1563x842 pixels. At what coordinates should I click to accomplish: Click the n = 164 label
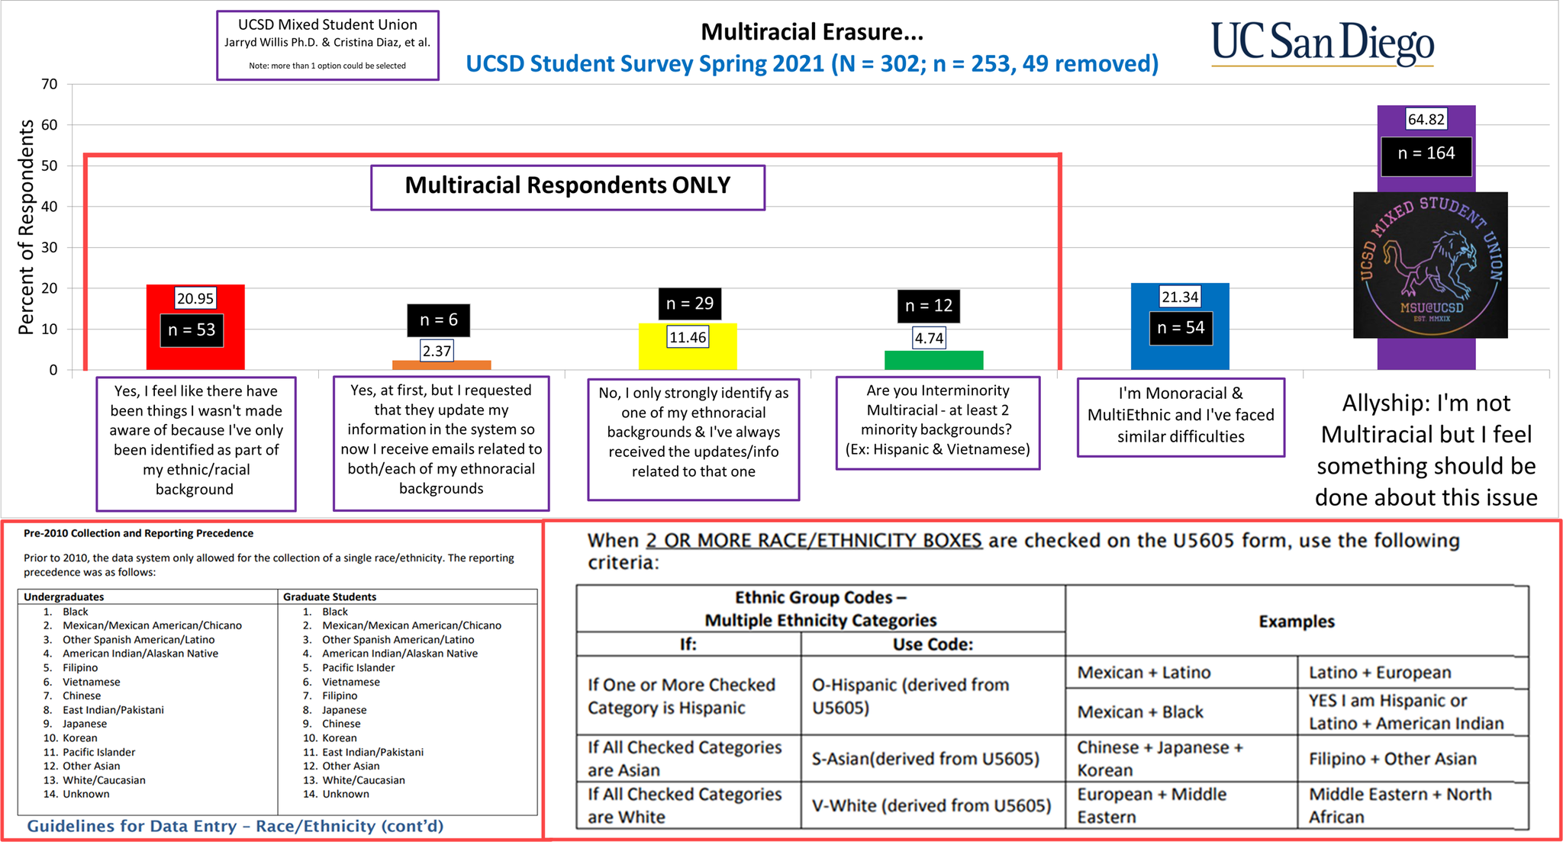click(x=1426, y=153)
